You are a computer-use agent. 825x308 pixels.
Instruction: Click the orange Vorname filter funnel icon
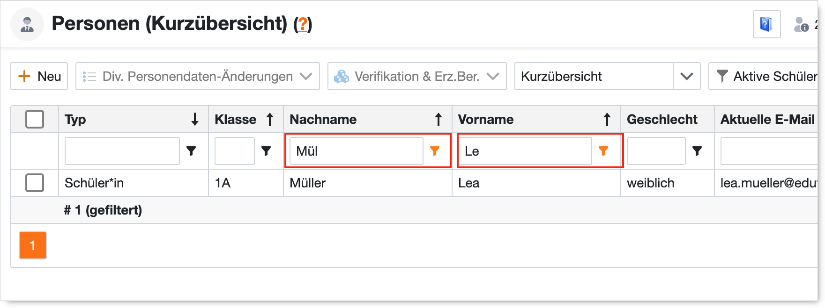pos(603,151)
